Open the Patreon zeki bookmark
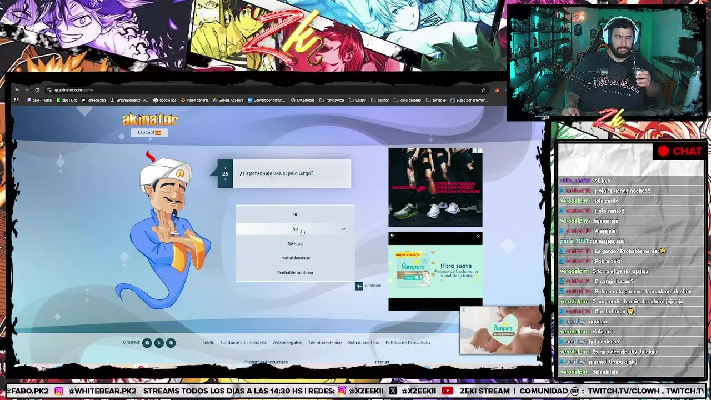Viewport: 711px width, 400px height. coord(93,101)
